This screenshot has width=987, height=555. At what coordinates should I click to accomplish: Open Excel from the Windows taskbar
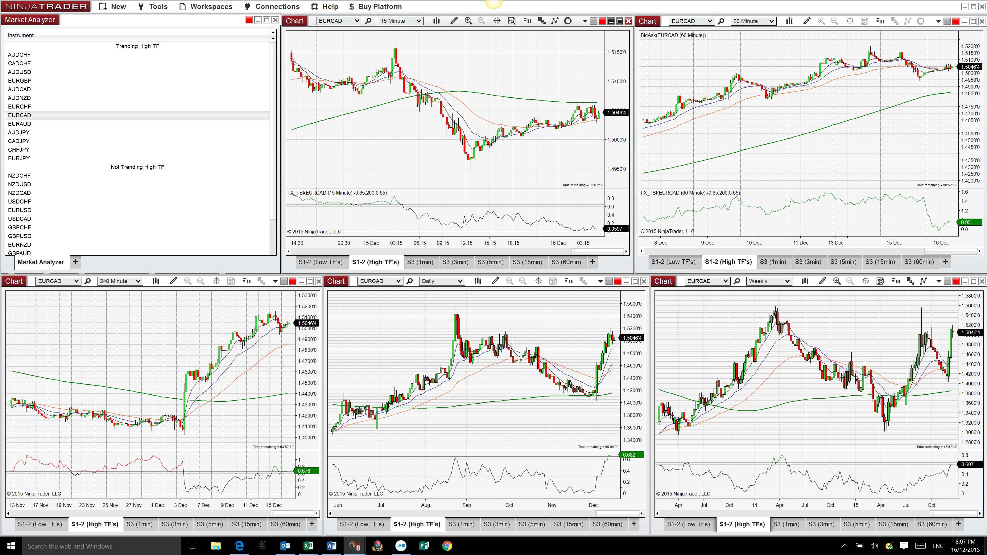click(308, 546)
